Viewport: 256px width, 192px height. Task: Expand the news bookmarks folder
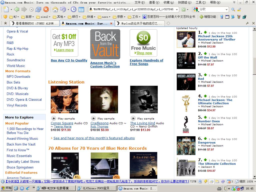[x=104, y=17]
